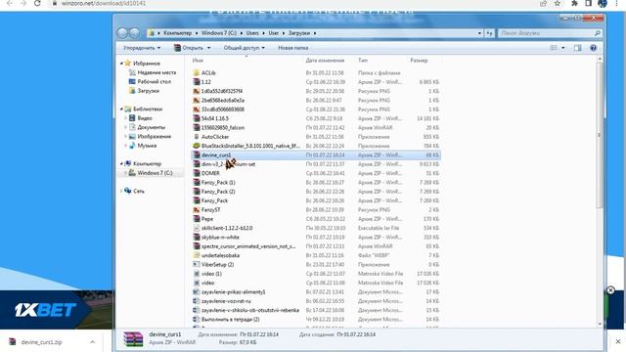Close the Chrome downloads bar

(618, 341)
